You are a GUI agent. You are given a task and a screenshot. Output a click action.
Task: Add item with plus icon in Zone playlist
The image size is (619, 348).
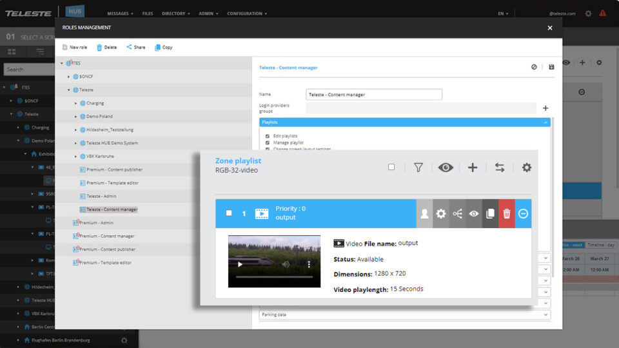coord(473,168)
